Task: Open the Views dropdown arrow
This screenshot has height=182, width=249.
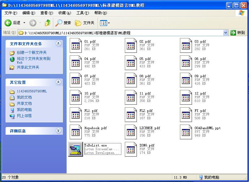Action: tap(109, 23)
